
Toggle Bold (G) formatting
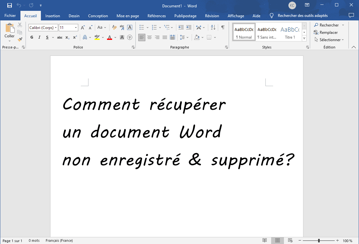click(x=32, y=37)
